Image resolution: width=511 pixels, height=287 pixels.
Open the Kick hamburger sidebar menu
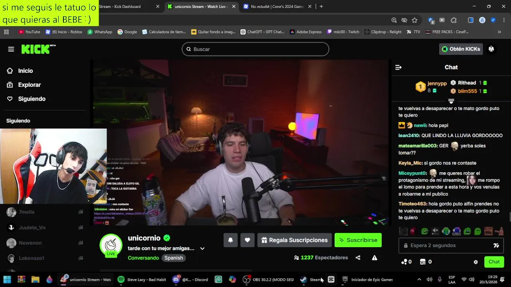point(11,49)
